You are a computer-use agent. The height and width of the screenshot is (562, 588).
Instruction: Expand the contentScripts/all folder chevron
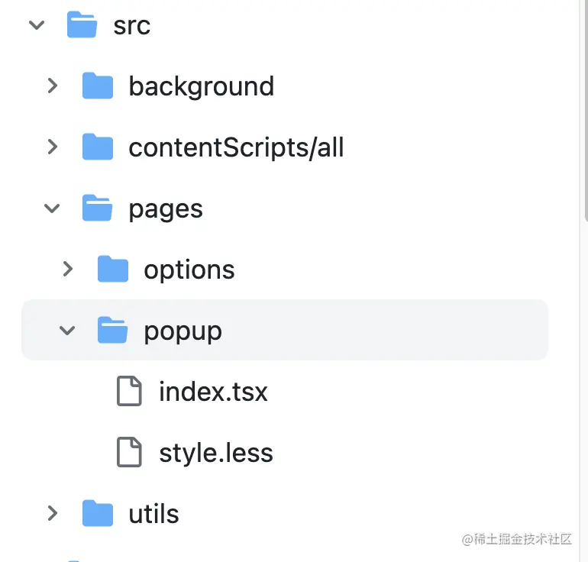click(x=53, y=147)
